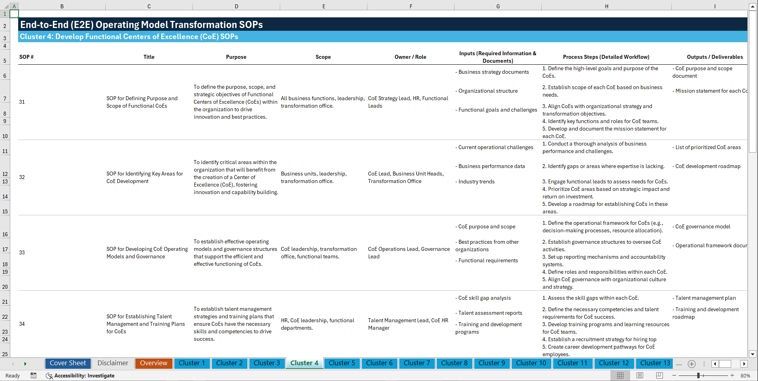Image resolution: width=758 pixels, height=381 pixels.
Task: Open the Disclaimer sheet tab
Action: coord(112,363)
